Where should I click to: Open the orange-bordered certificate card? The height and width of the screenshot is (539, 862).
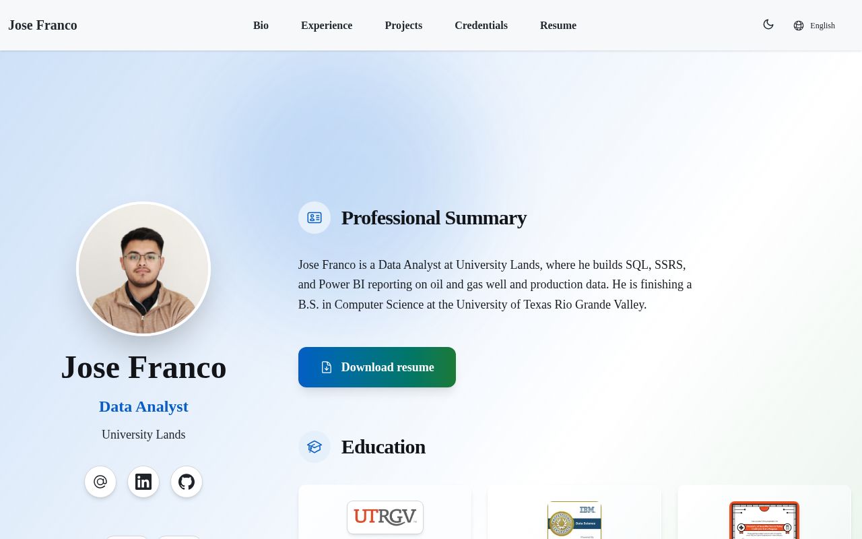click(x=764, y=513)
